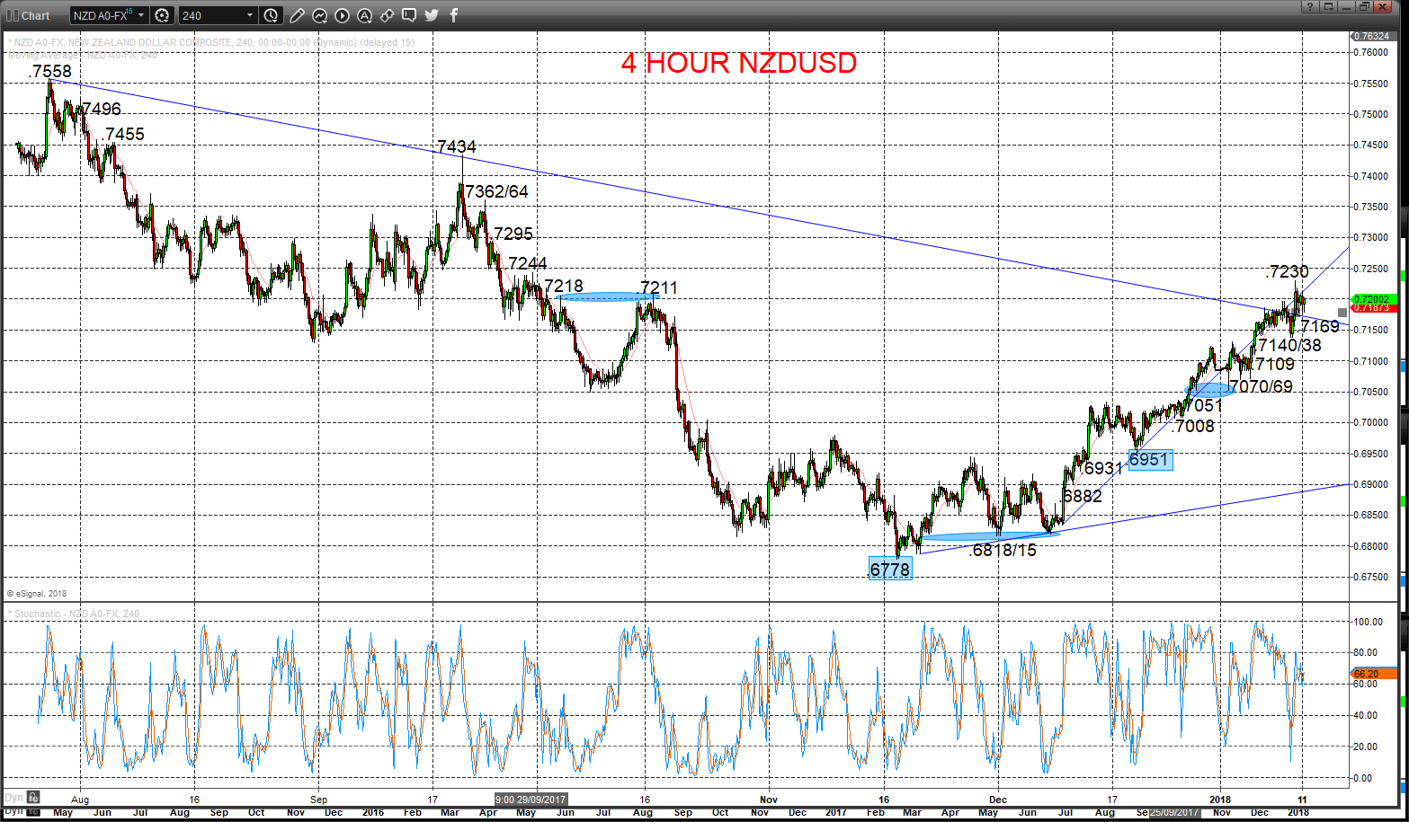1409x822 pixels.
Task: Click the .6818/15 support label
Action: click(x=1003, y=550)
